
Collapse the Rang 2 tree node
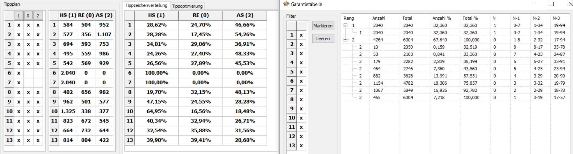click(x=345, y=40)
